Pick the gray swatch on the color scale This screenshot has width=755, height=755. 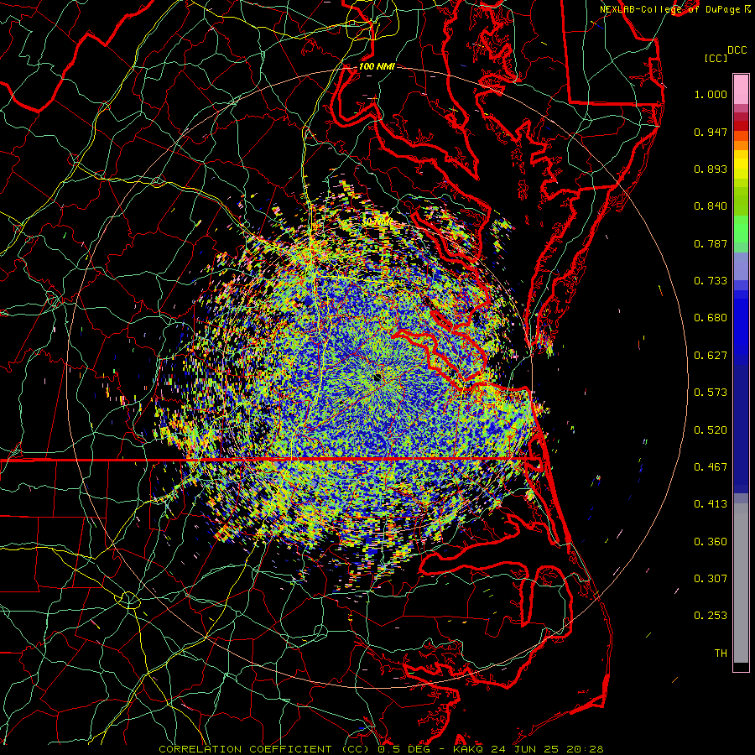pyautogui.click(x=741, y=583)
